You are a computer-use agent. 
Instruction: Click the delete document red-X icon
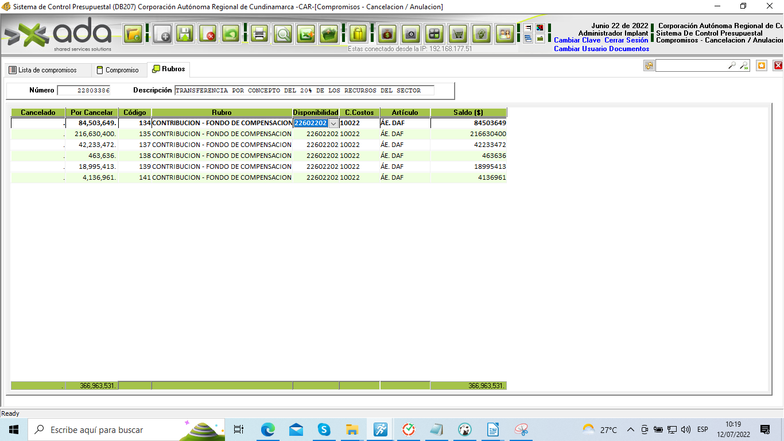(208, 34)
